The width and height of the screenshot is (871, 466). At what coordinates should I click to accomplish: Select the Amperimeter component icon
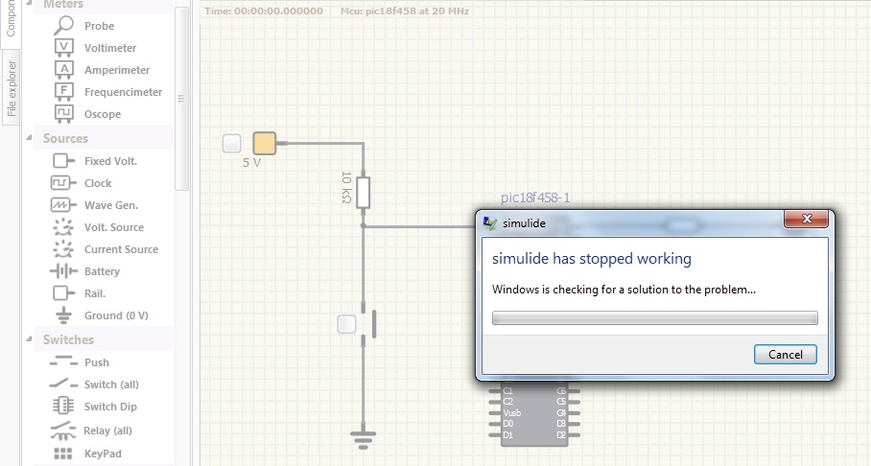[x=64, y=70]
